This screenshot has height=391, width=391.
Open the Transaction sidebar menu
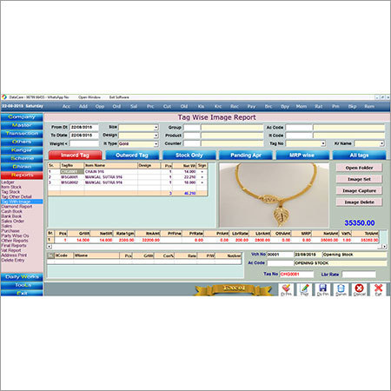[x=22, y=134]
